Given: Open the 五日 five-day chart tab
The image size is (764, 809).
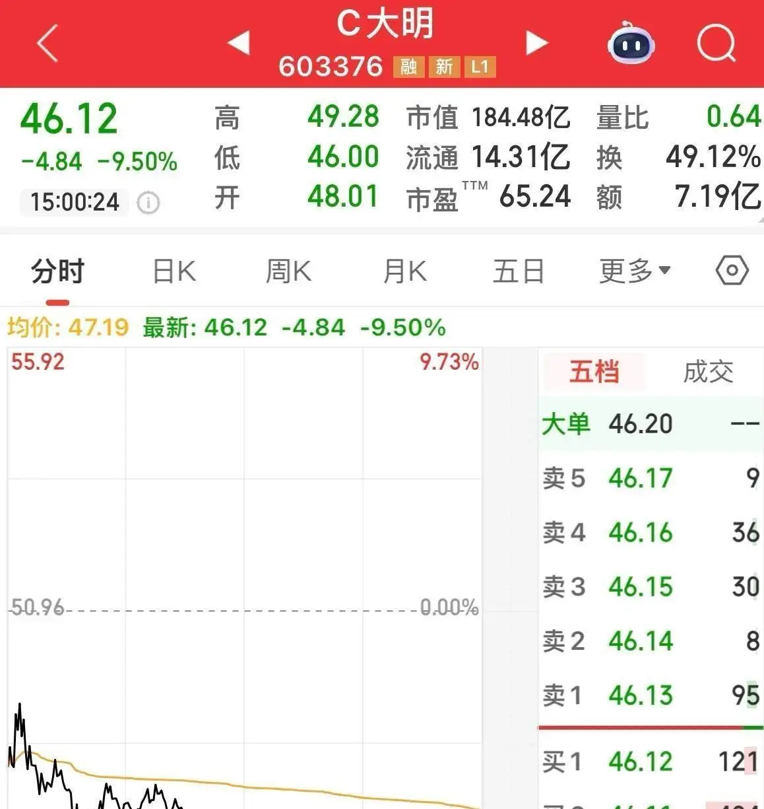Looking at the screenshot, I should click(519, 270).
